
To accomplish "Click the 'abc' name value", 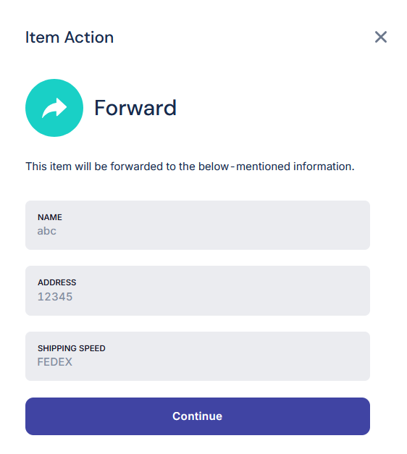I will point(46,231).
